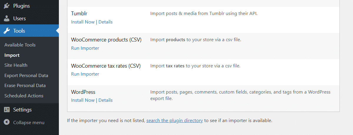The width and height of the screenshot is (353, 135).
Task: Open Scheduled Actions in sidebar
Action: tap(24, 96)
